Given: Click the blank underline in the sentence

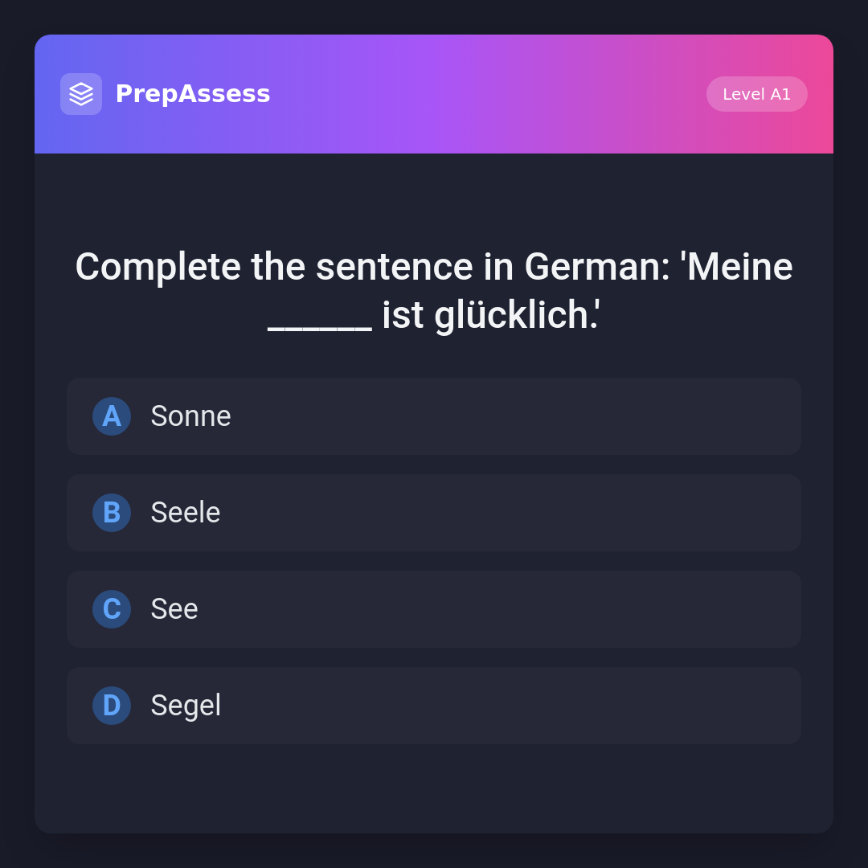Looking at the screenshot, I should coord(320,323).
